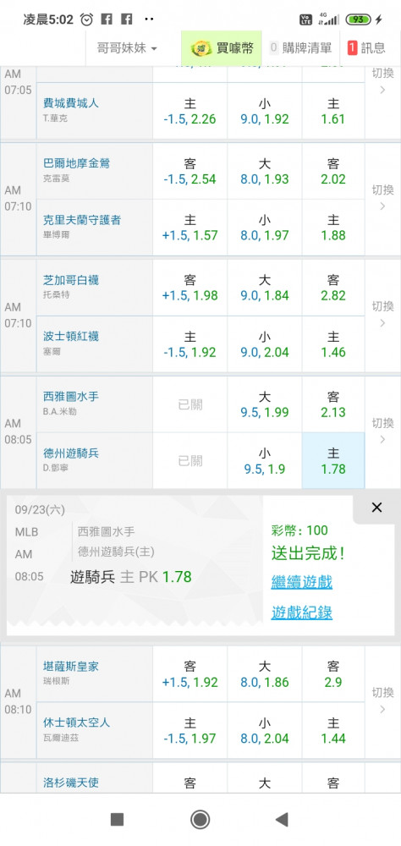Open team 洛杉磯天使 name link
The height and width of the screenshot is (846, 401).
[x=71, y=783]
